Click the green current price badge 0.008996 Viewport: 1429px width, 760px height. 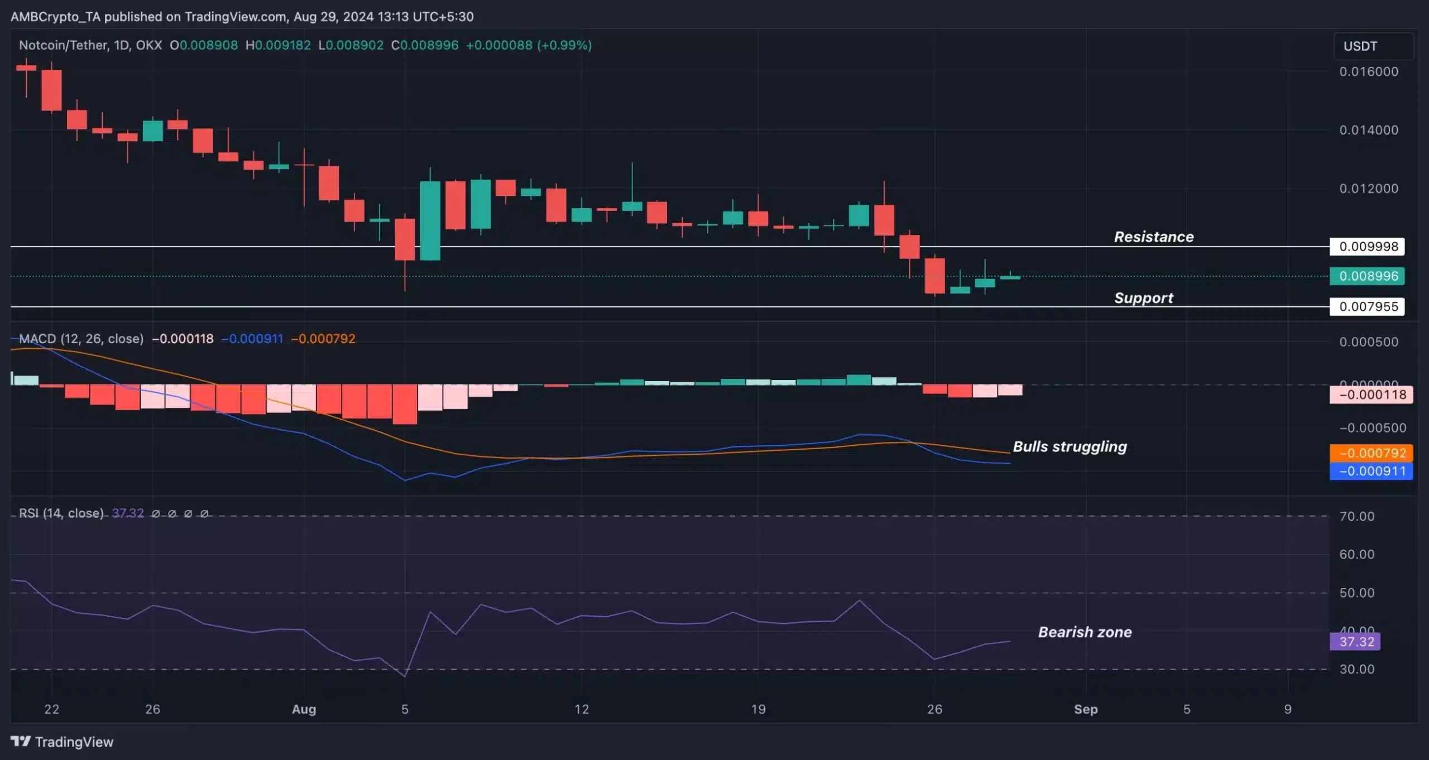[1367, 276]
